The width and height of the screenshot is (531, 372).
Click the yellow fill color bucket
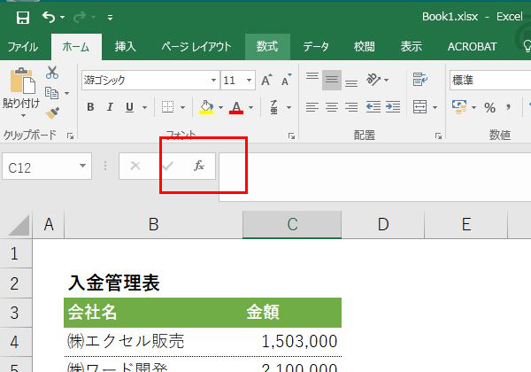206,107
